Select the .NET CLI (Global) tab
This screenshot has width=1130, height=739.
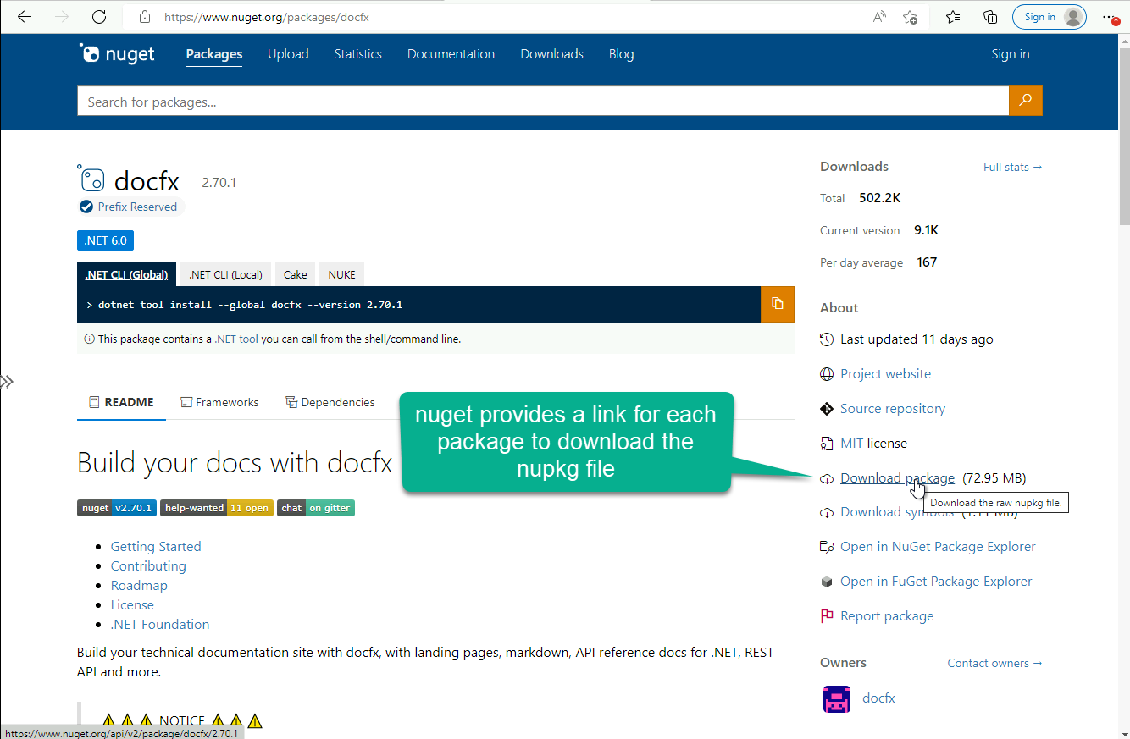pos(126,274)
